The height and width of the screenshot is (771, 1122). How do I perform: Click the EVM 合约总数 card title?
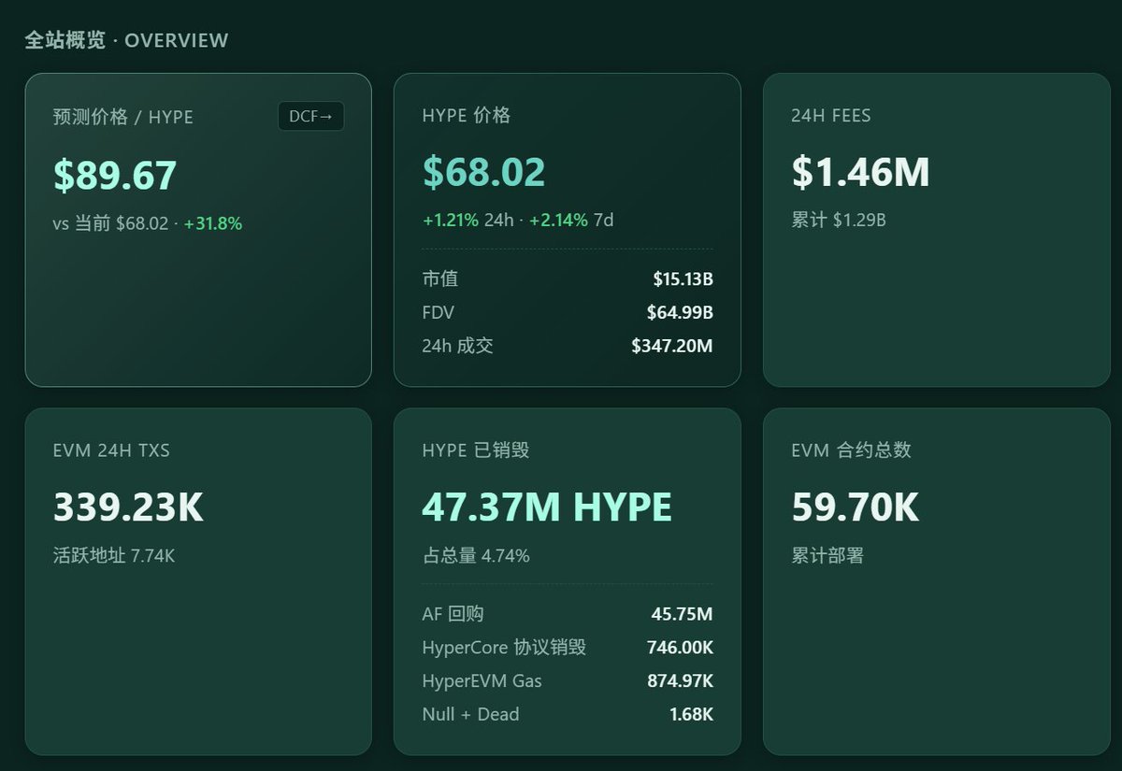[x=851, y=450]
